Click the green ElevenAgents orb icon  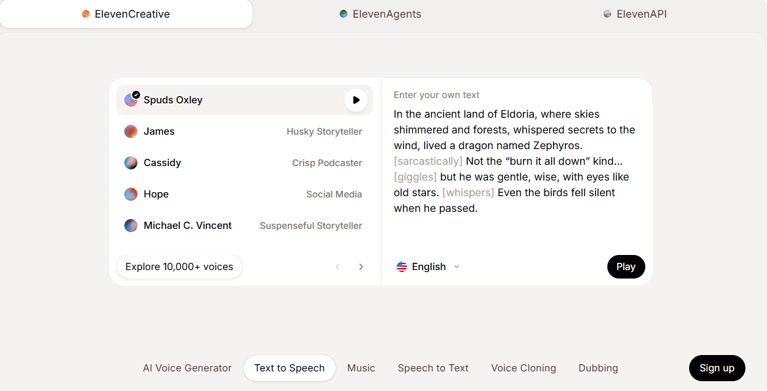point(344,14)
